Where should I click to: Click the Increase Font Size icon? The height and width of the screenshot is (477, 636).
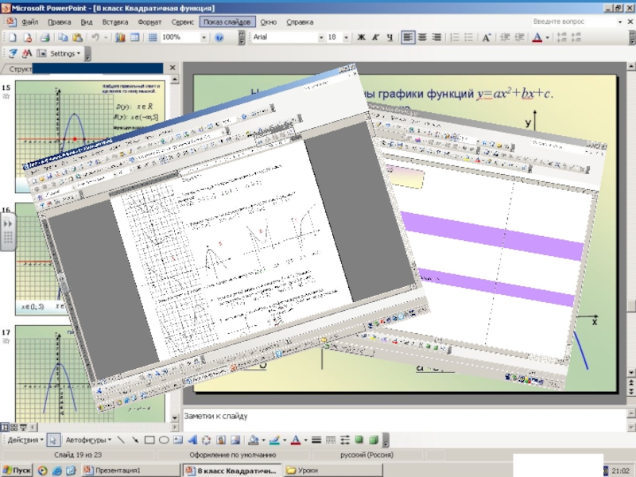(487, 37)
